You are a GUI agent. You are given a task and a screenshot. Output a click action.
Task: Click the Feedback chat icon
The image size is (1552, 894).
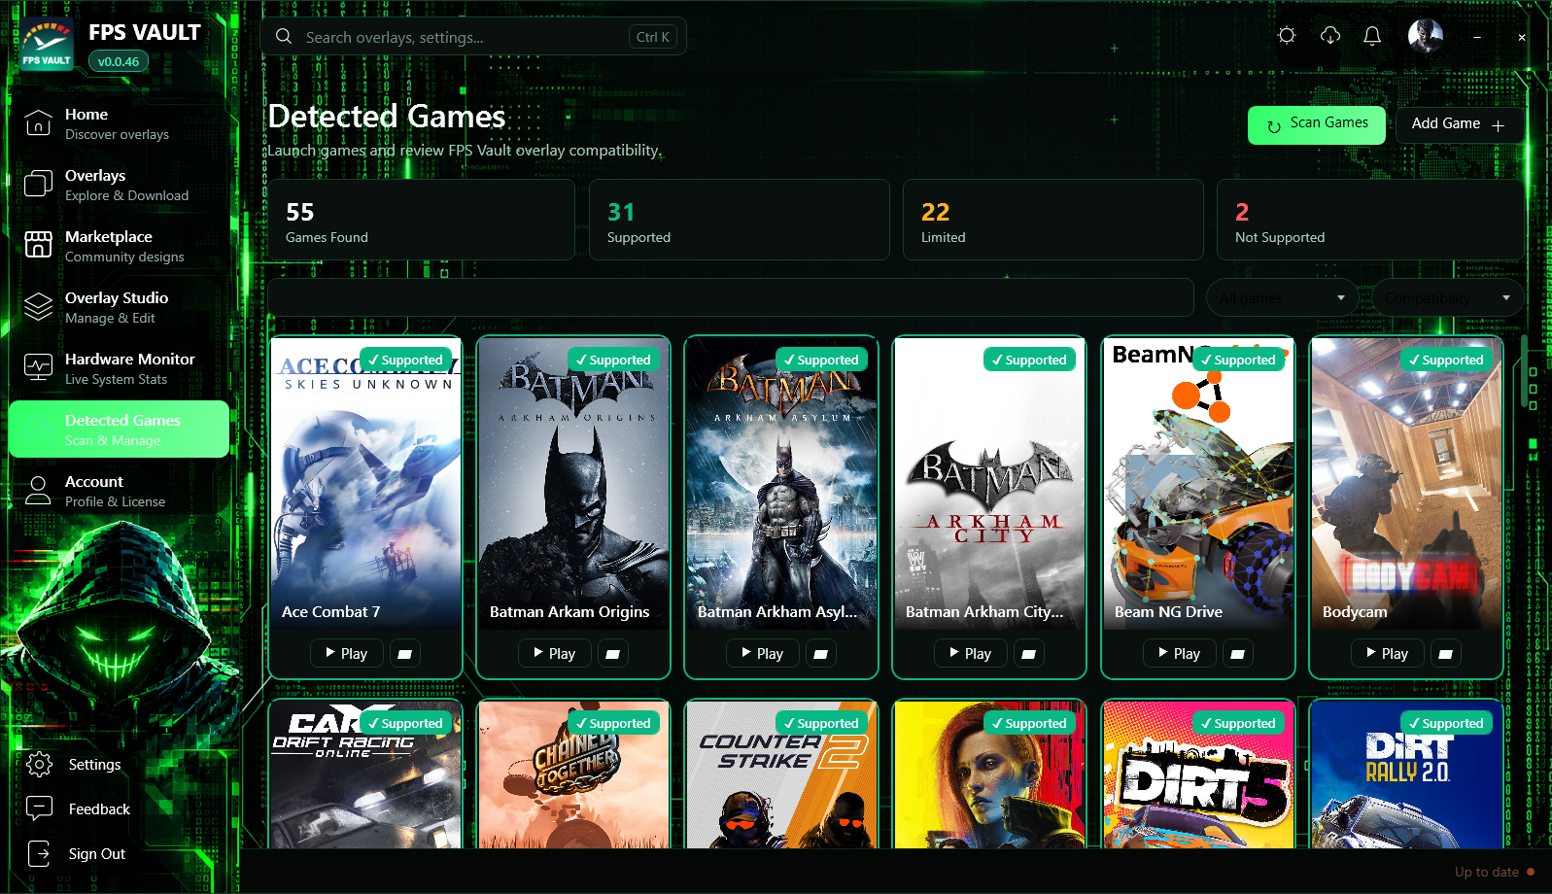(40, 808)
